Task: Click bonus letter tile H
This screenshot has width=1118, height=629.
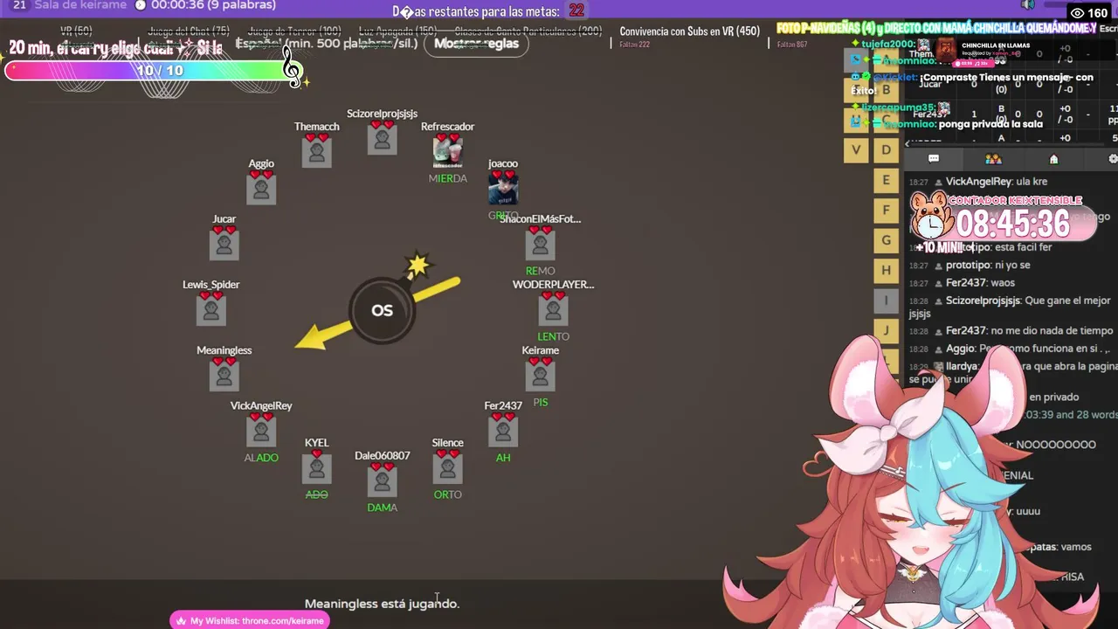Action: pos(886,270)
